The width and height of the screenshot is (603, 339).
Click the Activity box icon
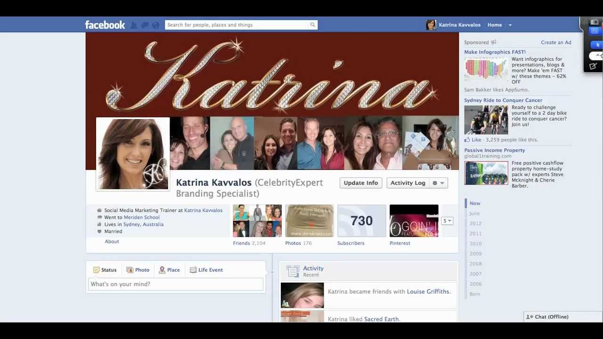tap(293, 271)
